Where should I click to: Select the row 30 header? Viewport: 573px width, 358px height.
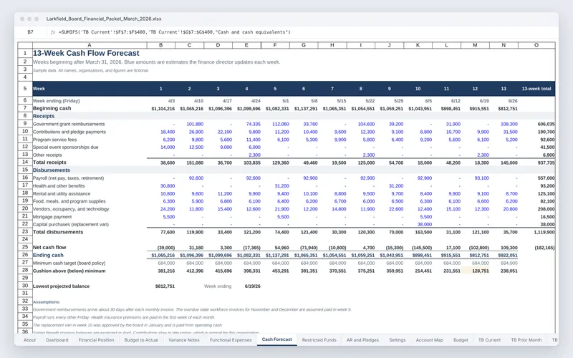(x=25, y=286)
